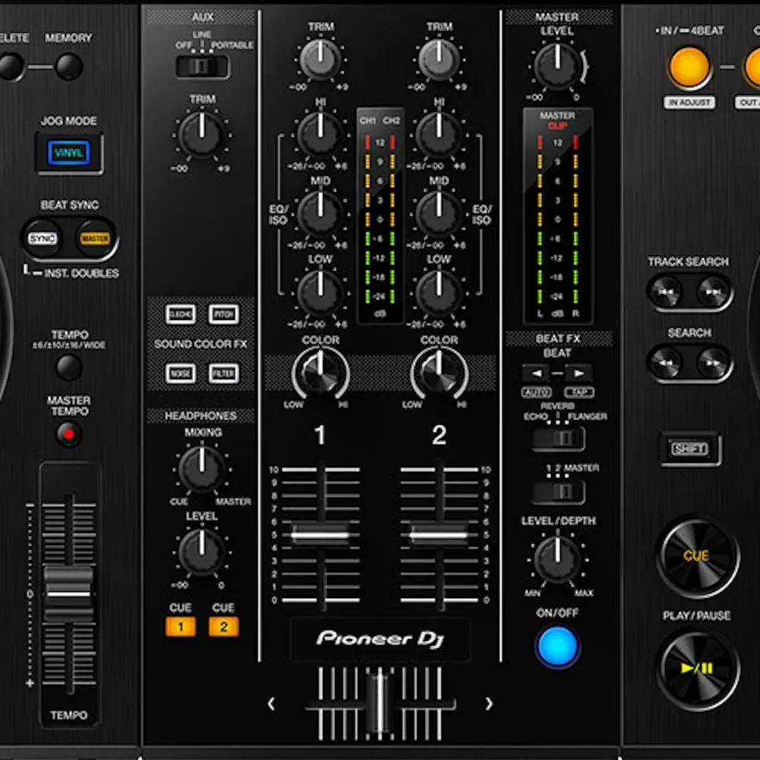Click the LEVEL/DEPTH knob

557,559
